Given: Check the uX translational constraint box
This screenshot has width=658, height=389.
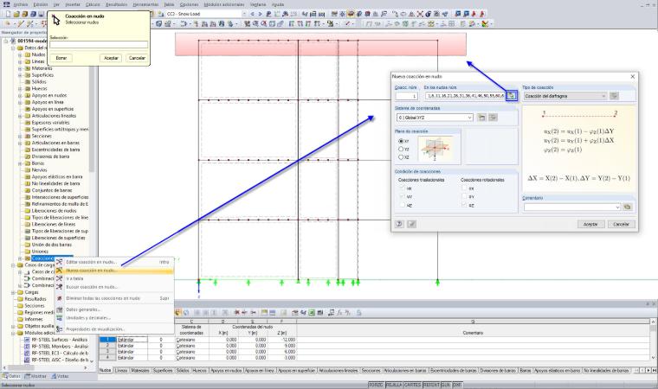Looking at the screenshot, I should pos(403,188).
